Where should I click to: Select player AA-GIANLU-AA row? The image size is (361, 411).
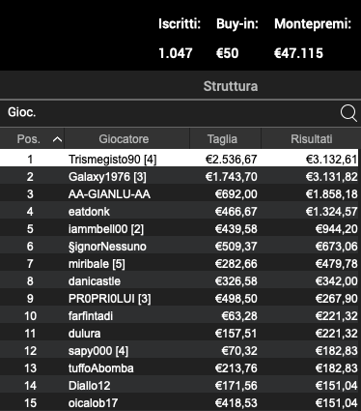[179, 194]
